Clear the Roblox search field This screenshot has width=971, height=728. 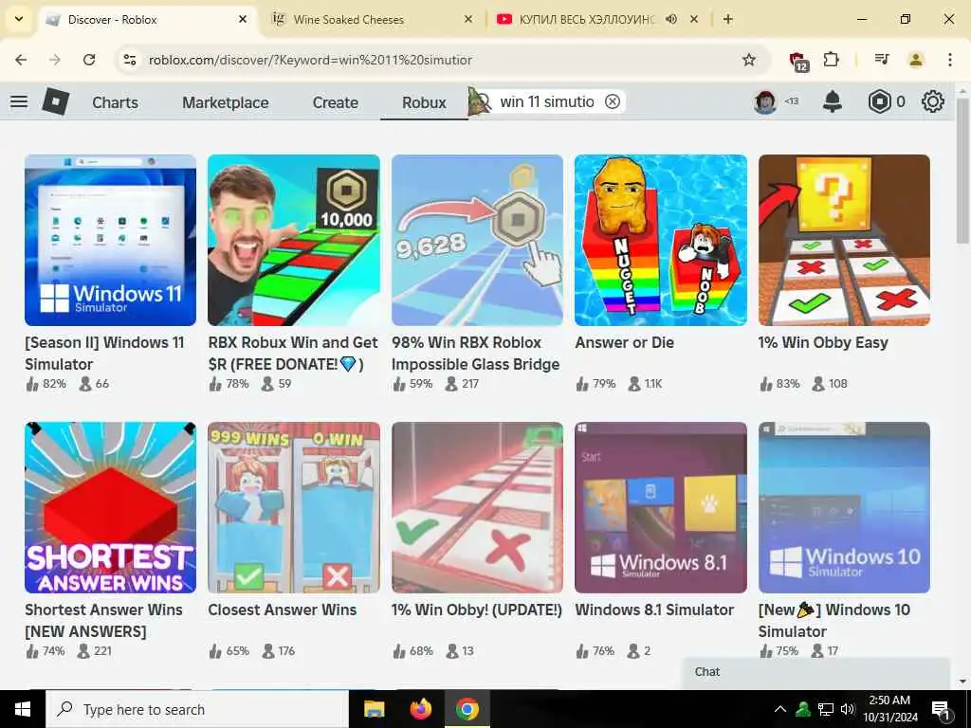tap(613, 101)
